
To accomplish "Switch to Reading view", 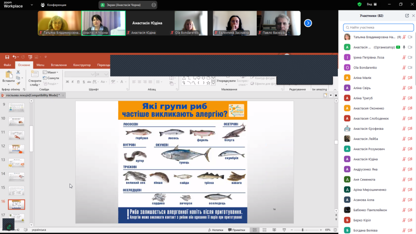I will coord(274,230).
